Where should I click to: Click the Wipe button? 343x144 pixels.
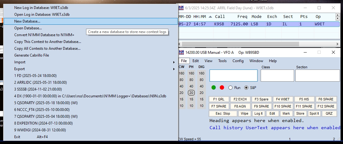245,113
